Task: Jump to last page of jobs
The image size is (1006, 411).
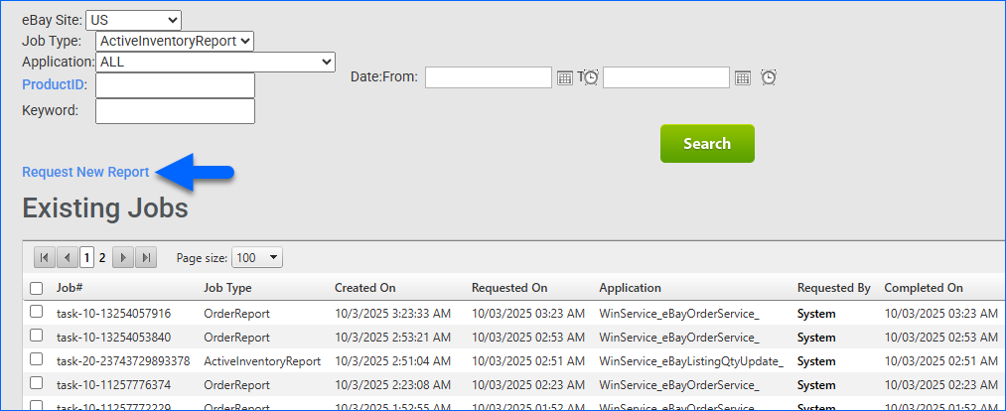Action: (x=146, y=258)
